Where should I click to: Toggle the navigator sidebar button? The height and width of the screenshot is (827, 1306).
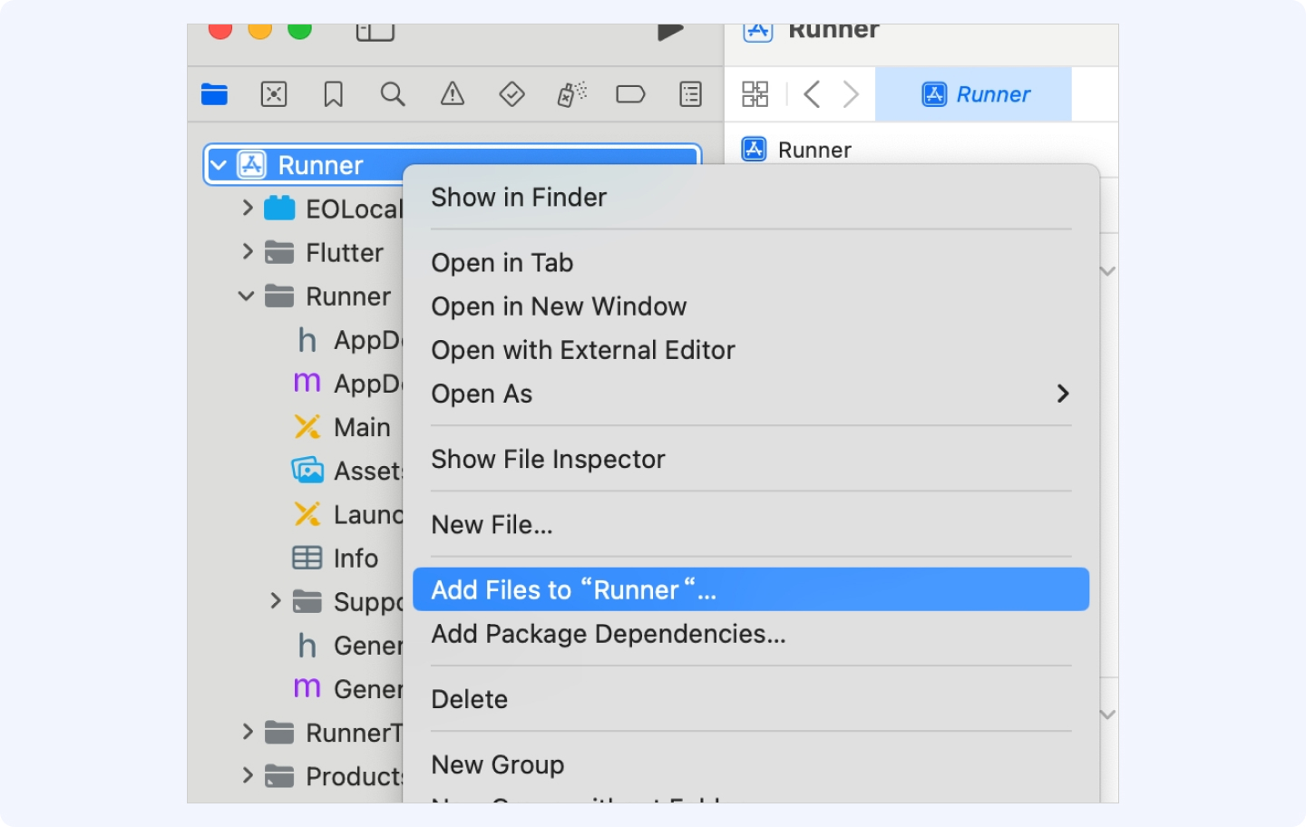pos(375,32)
